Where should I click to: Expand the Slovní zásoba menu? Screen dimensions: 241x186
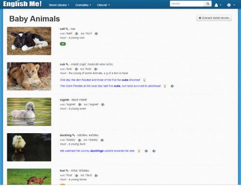[x=59, y=5]
